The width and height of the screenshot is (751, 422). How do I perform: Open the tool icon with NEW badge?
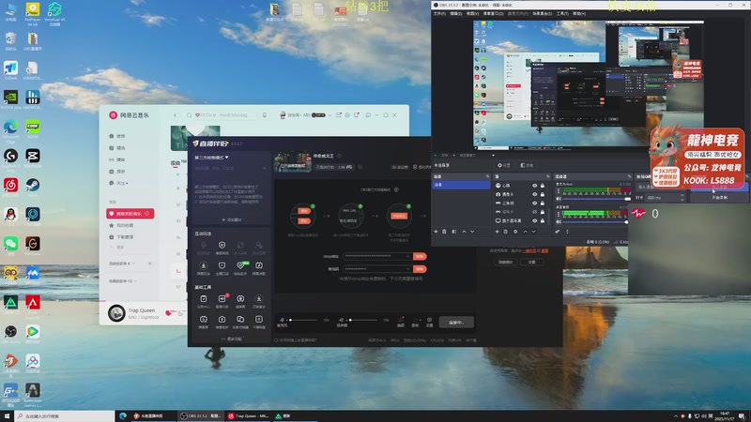point(240,267)
